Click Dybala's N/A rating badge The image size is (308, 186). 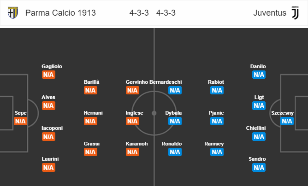pos(175,121)
